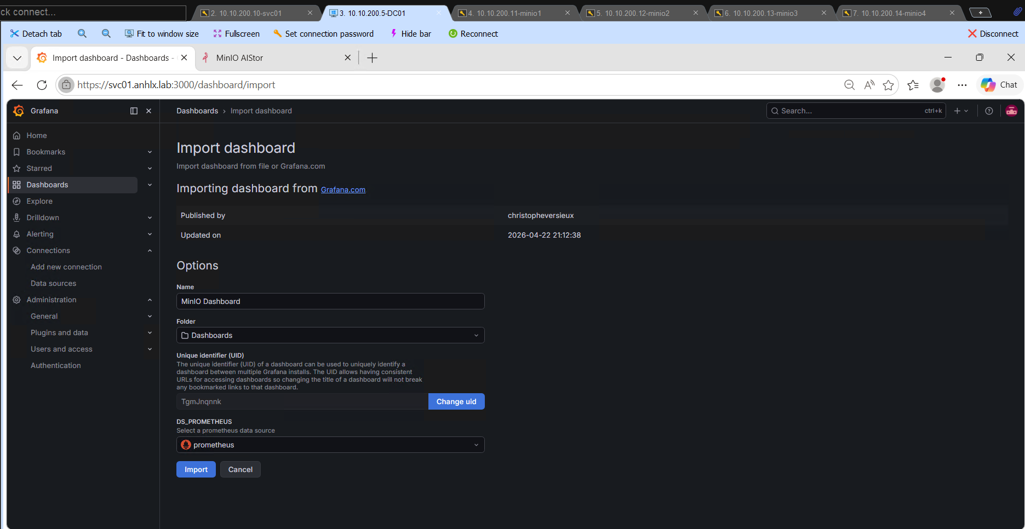Switch to the MinIO AIStor browser tab

[x=274, y=58]
